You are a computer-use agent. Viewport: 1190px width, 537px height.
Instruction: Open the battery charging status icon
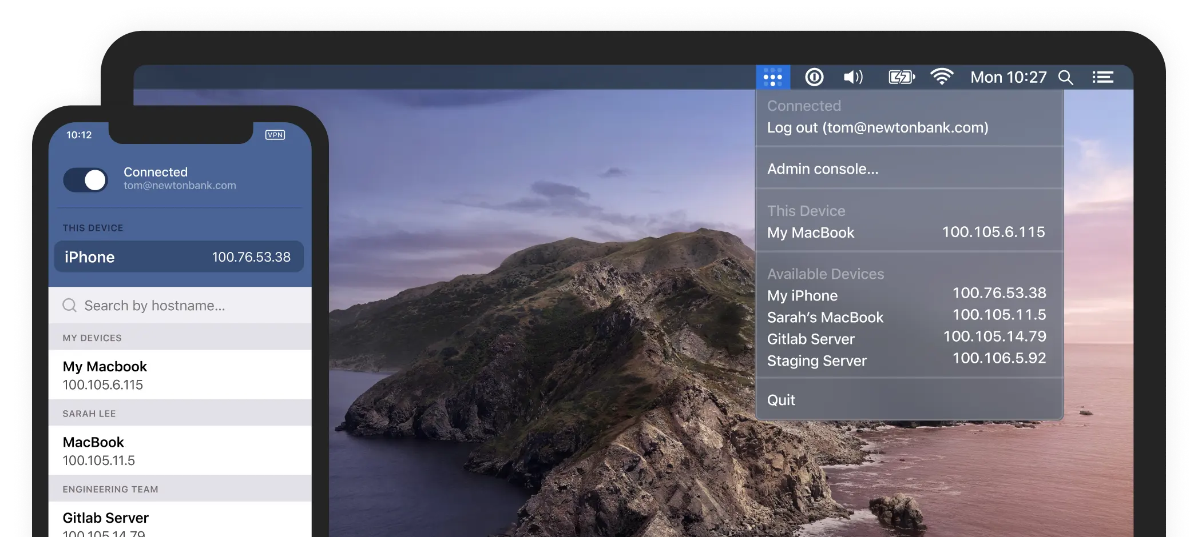coord(901,77)
